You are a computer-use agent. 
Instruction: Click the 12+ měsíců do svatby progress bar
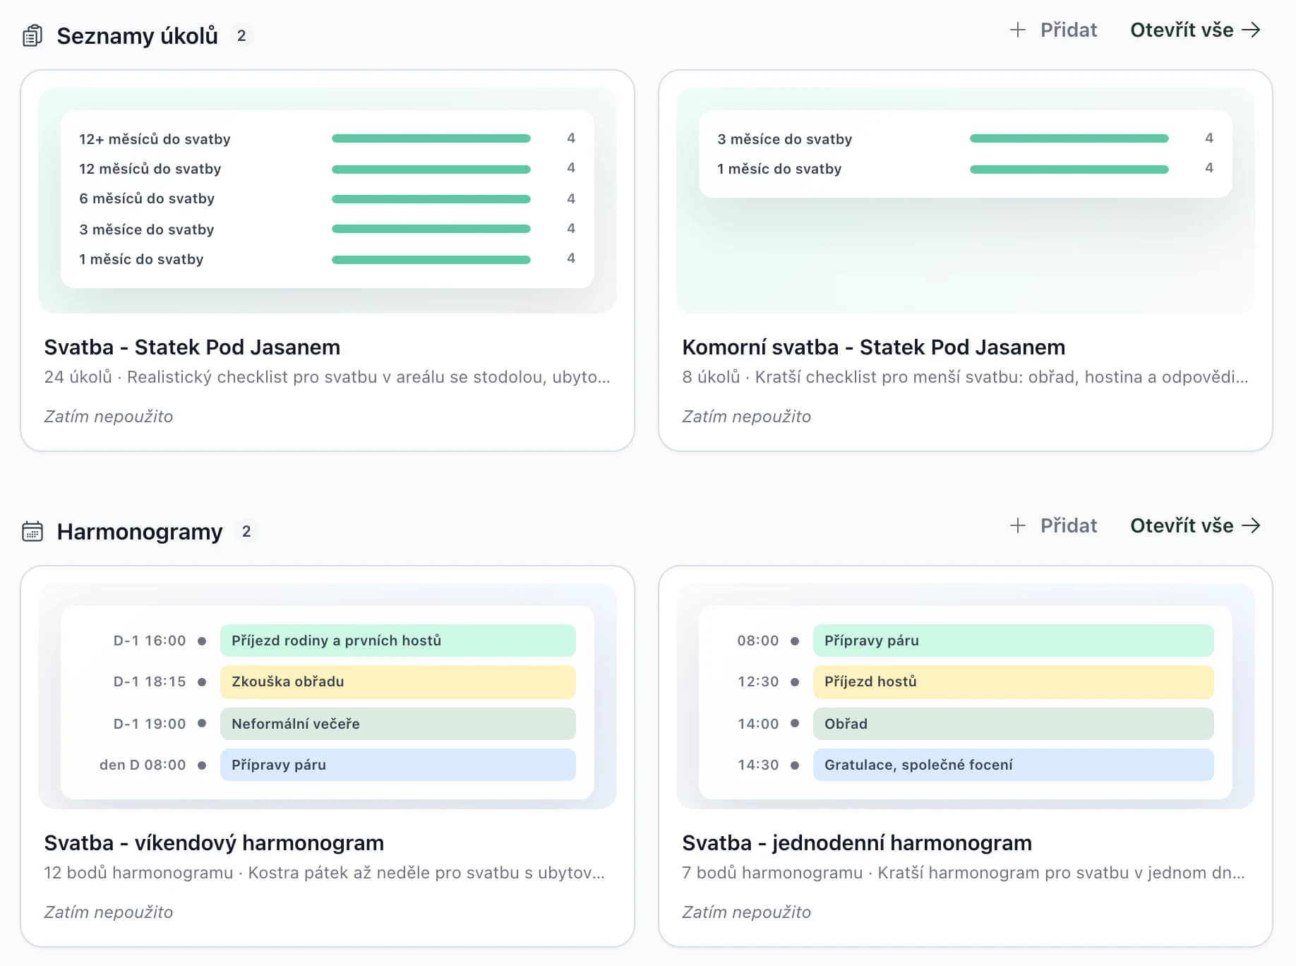tap(431, 138)
